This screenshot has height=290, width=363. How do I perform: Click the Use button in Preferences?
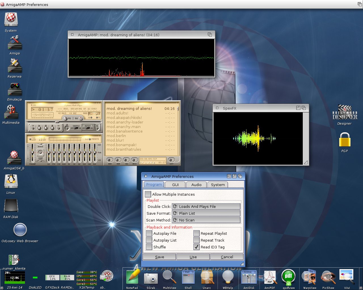point(193,257)
